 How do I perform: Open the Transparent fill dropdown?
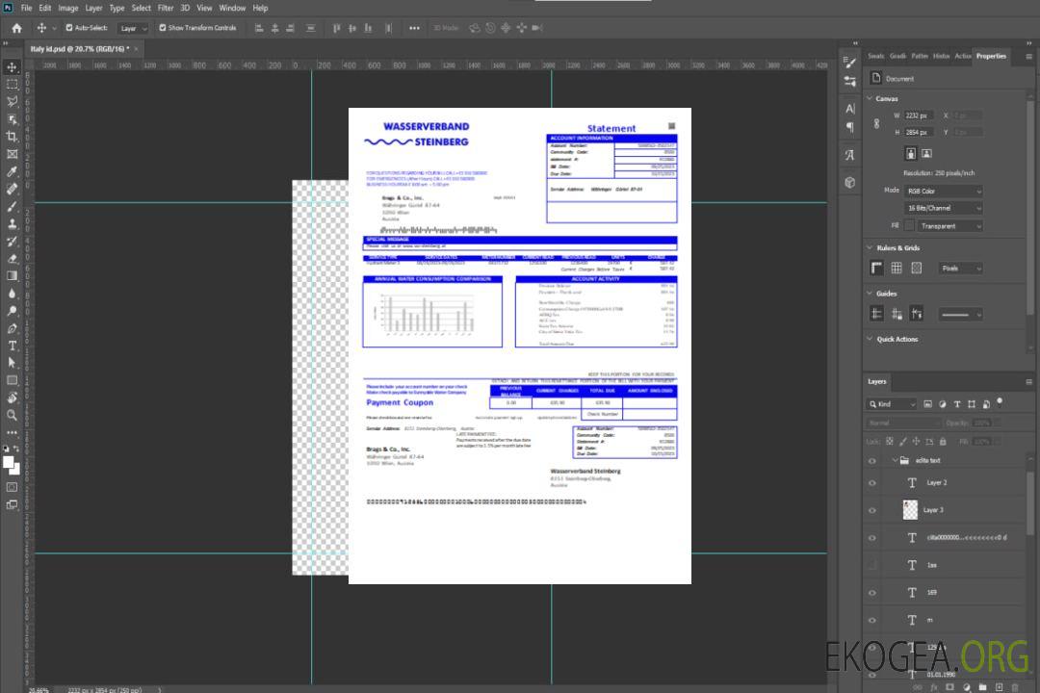click(949, 225)
